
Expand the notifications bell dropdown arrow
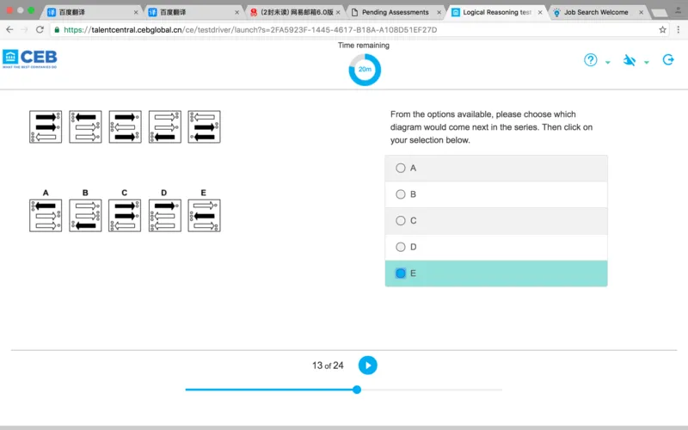pos(647,63)
